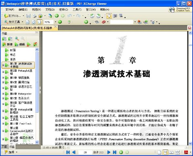Click the binoculars search icon
Image resolution: width=193 pixels, height=156 pixels.
[x=97, y=22]
